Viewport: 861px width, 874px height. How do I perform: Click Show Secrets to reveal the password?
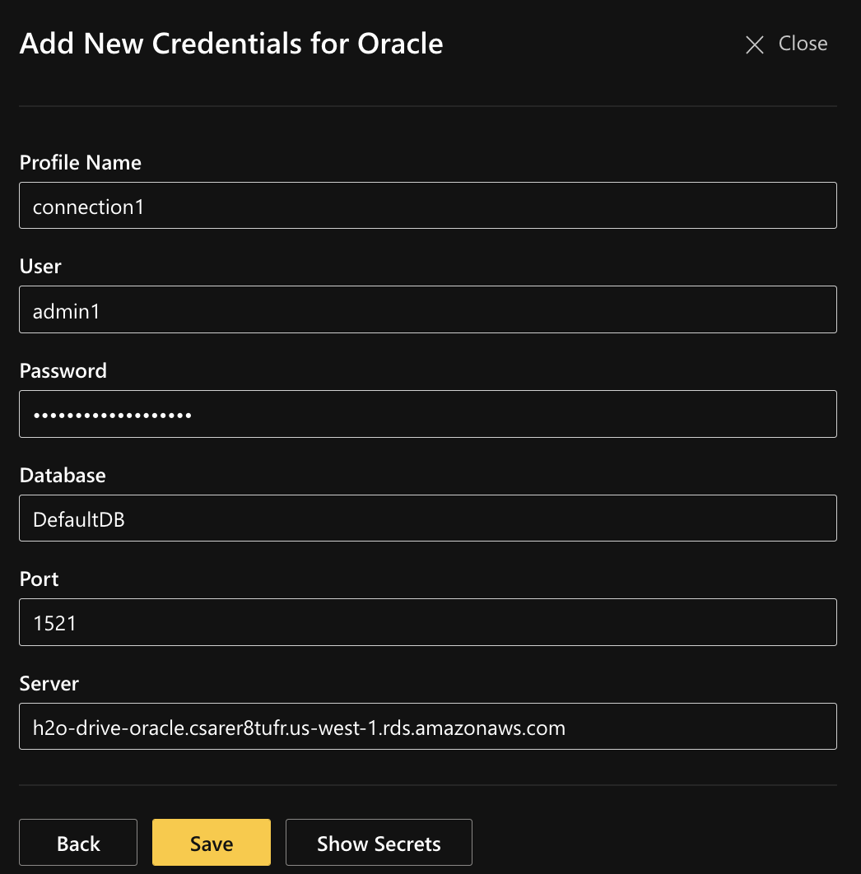(379, 842)
